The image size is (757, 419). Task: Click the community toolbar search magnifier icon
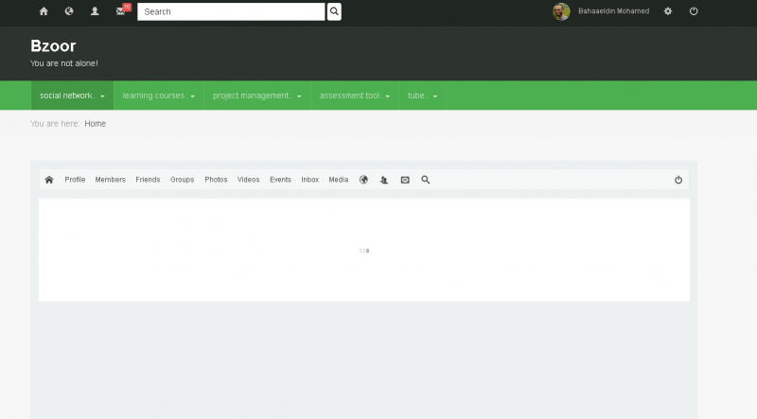(425, 180)
